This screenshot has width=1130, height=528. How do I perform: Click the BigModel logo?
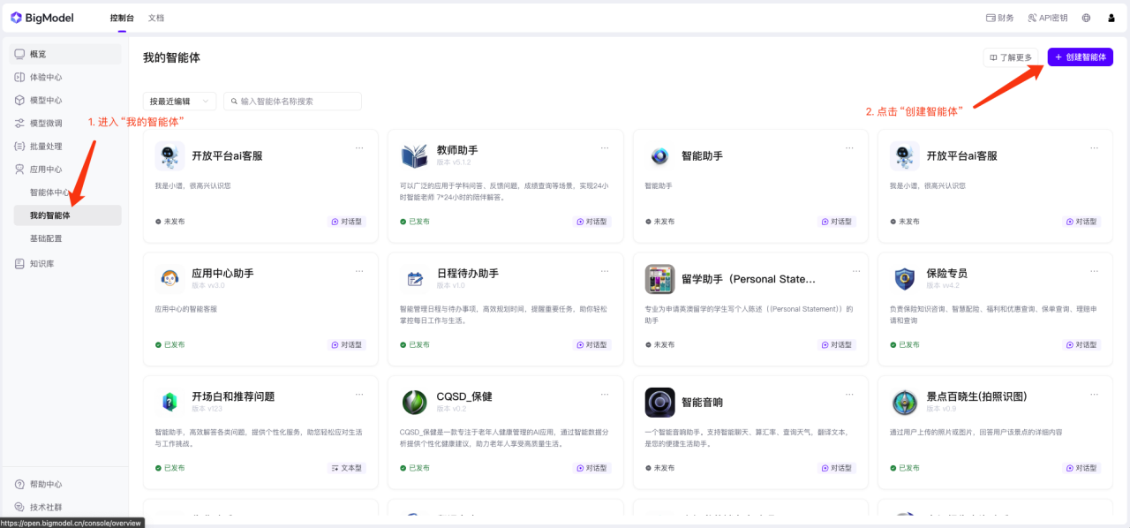(x=42, y=18)
